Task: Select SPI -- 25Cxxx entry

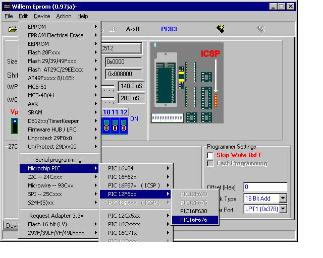Action: tap(59, 194)
